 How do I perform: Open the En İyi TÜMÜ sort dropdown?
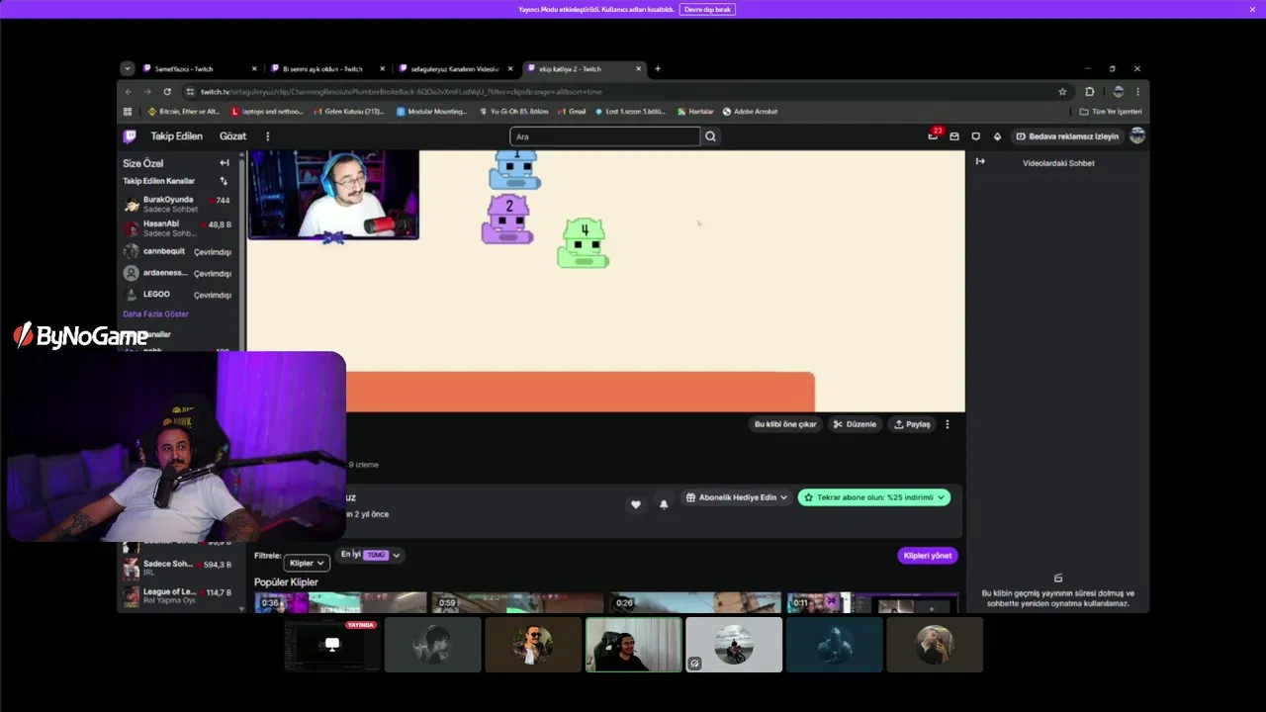pyautogui.click(x=370, y=555)
